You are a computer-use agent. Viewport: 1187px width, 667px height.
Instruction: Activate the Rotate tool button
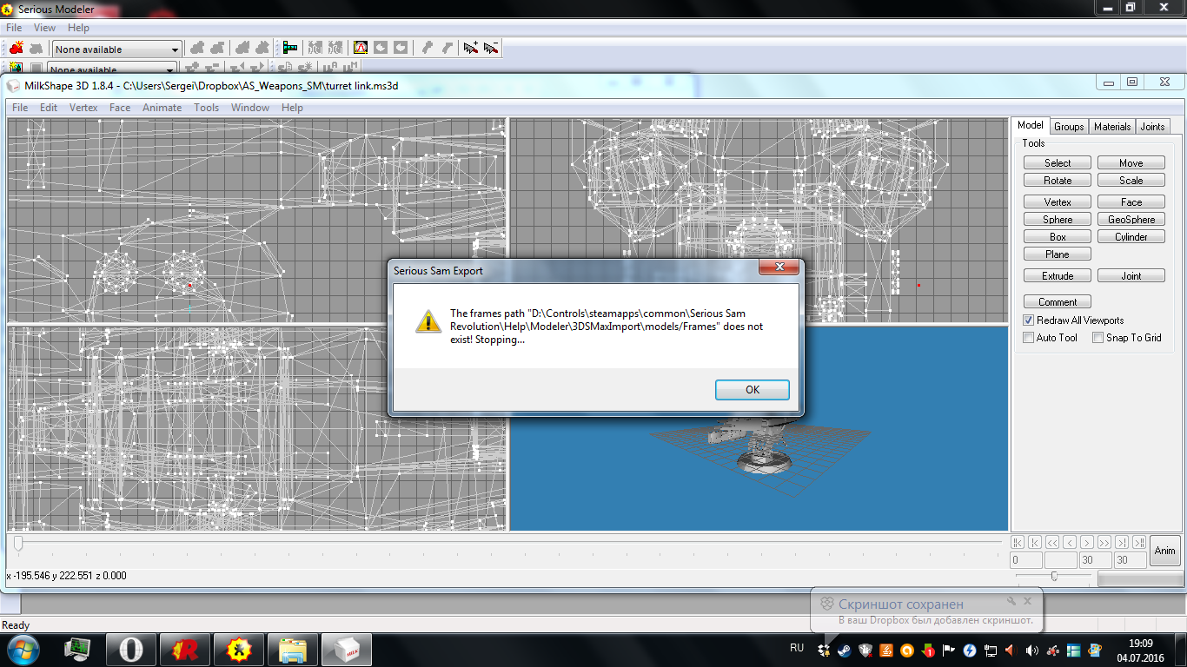tap(1058, 181)
